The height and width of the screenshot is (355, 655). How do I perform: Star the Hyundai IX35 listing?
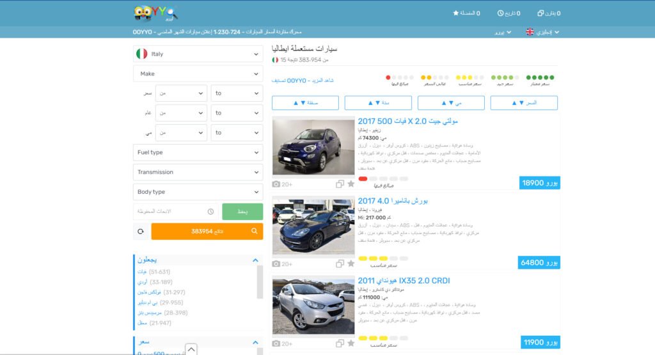351,343
